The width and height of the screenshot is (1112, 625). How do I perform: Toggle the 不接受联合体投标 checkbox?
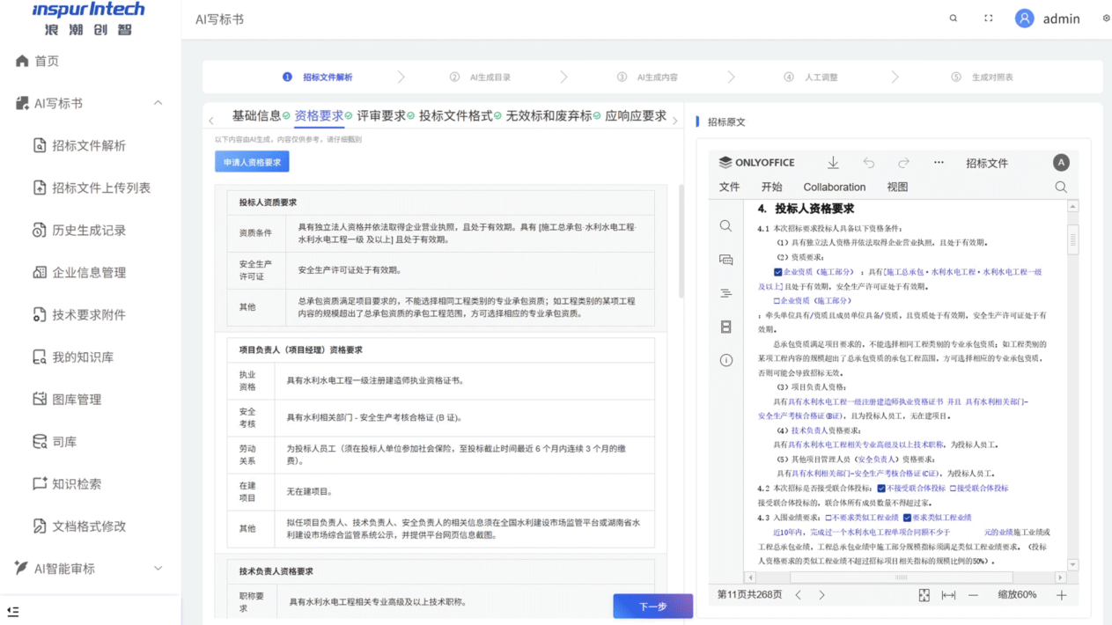[880, 489]
